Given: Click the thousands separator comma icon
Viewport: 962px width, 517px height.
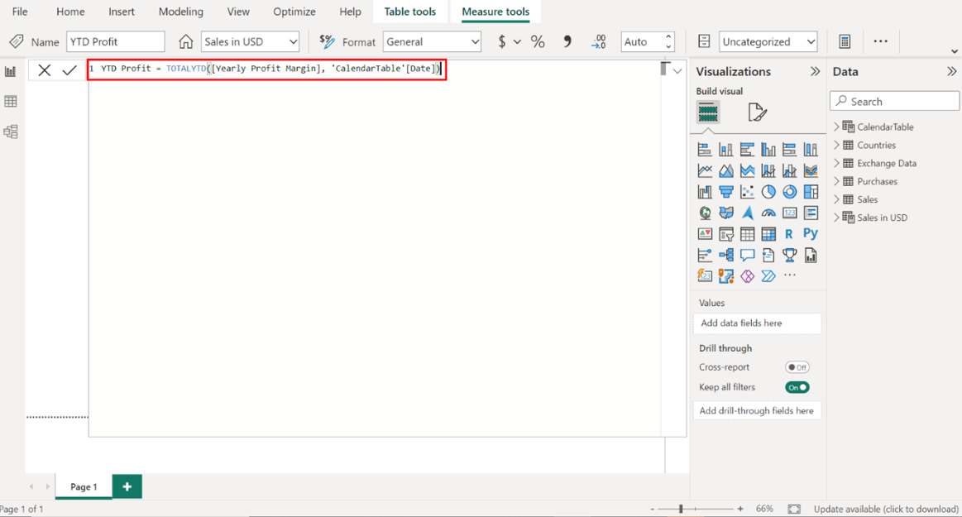Looking at the screenshot, I should click(567, 41).
